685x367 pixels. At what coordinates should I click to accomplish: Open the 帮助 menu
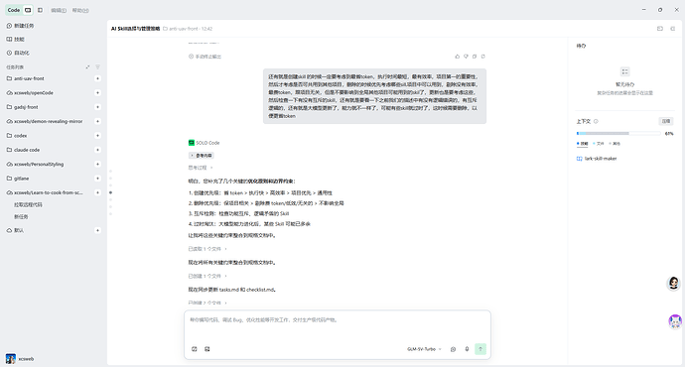click(80, 10)
